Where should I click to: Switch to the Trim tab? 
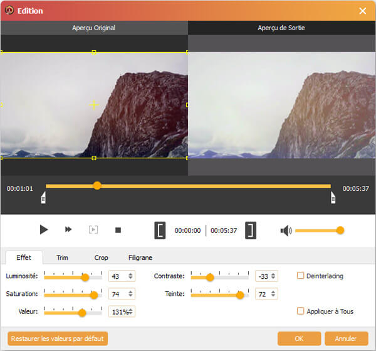coord(62,257)
